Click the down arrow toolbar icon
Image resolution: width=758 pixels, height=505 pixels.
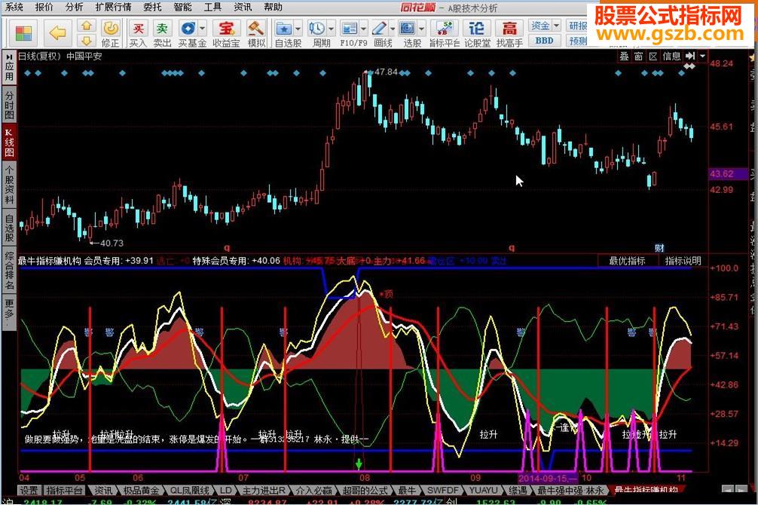point(87,40)
